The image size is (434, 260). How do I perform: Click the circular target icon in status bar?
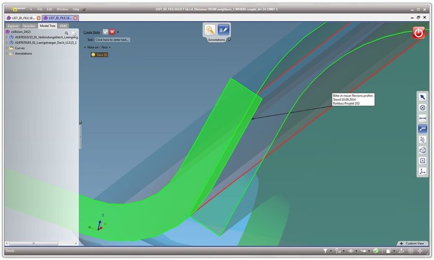[x=411, y=251]
